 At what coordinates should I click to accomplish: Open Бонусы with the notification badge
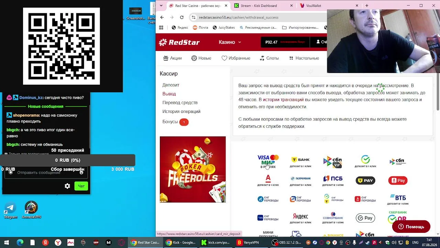[175, 122]
